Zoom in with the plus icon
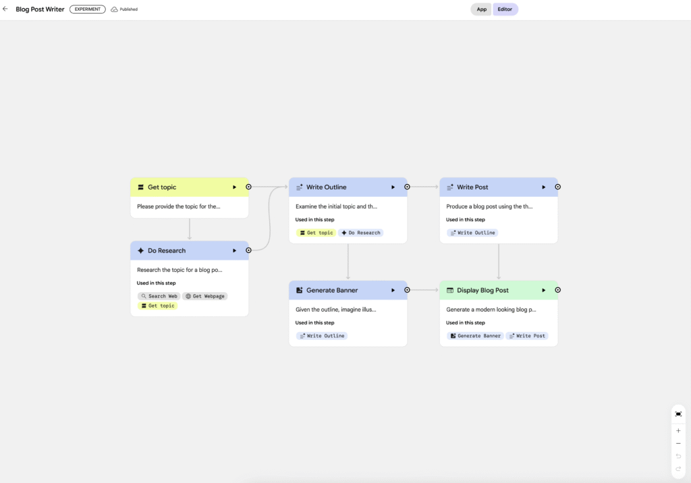The image size is (691, 483). click(x=678, y=430)
